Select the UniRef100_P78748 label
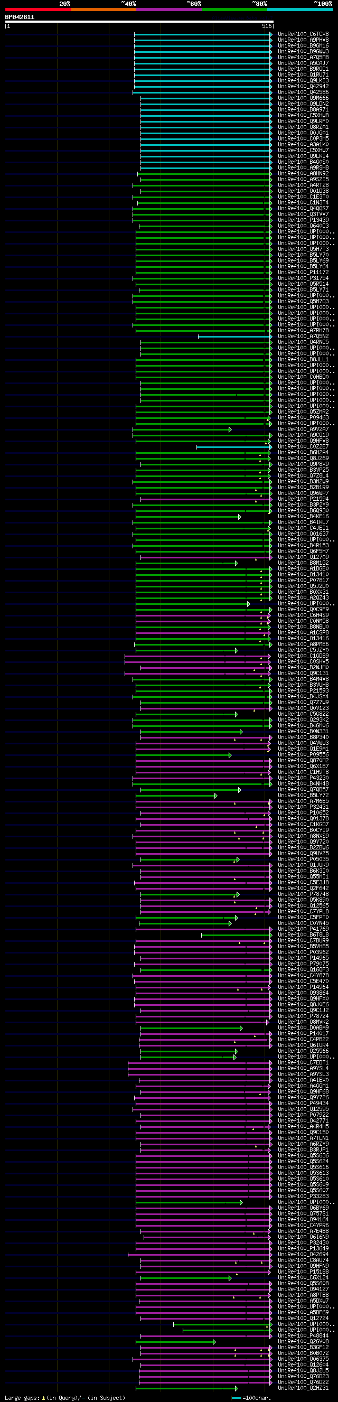The image size is (338, 1402). [x=303, y=894]
